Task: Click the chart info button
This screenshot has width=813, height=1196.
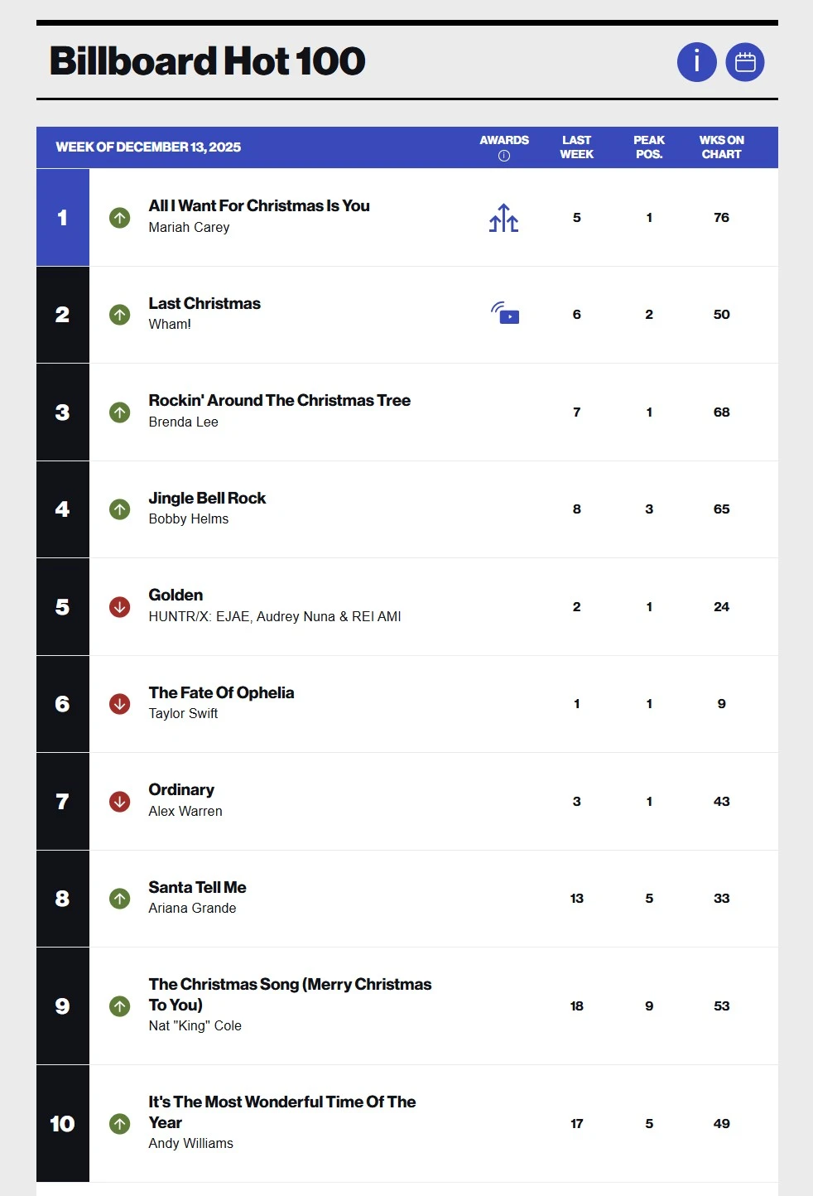Action: (696, 62)
